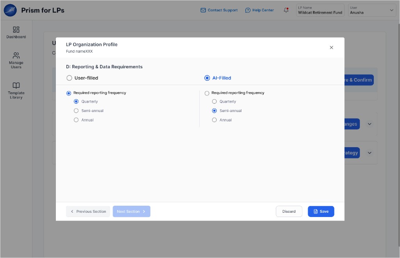Viewport: 400px width, 258px height.
Task: Save the LP Organization Profile
Action: coord(321,211)
